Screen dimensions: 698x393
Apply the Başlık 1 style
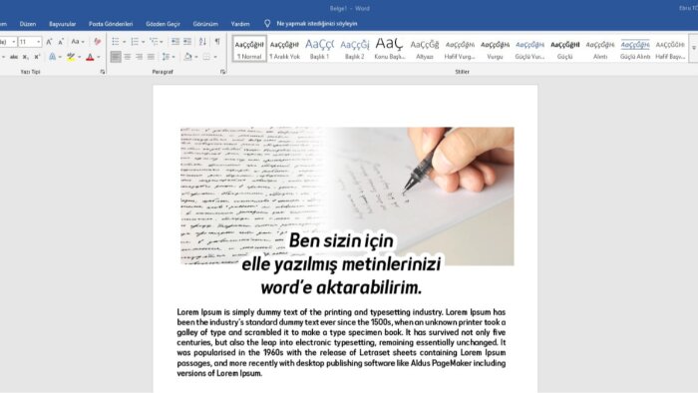tap(319, 49)
